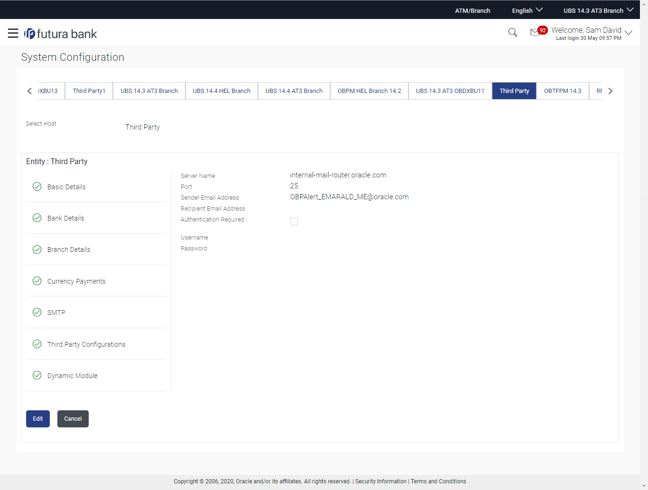Screen dimensions: 648x490
Task: Select the active Third Party tab
Action: pos(514,91)
